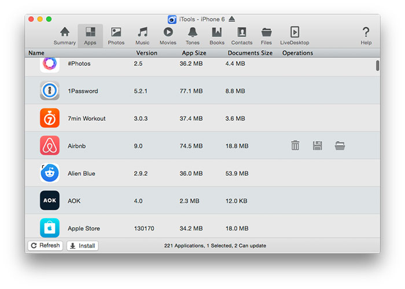The image size is (405, 289).
Task: Go to the Music section
Action: click(x=142, y=36)
